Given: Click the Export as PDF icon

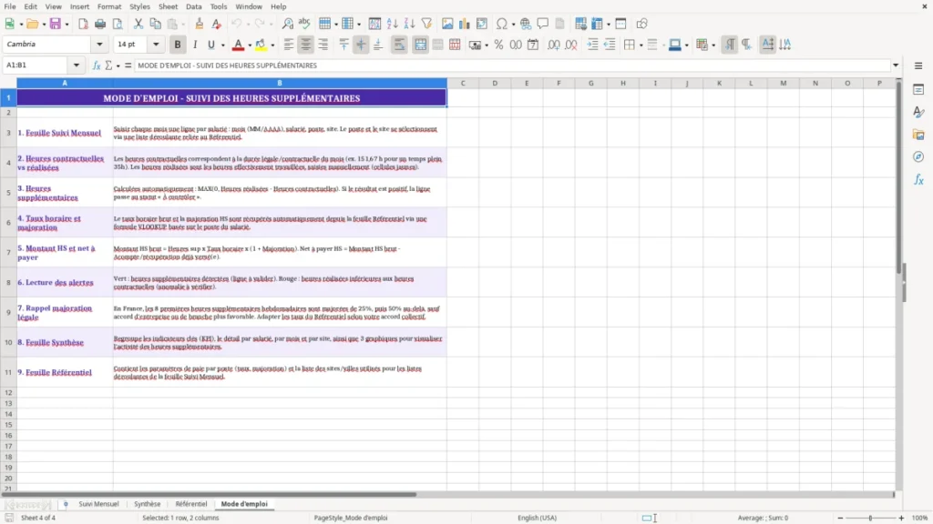Looking at the screenshot, I should (83, 24).
